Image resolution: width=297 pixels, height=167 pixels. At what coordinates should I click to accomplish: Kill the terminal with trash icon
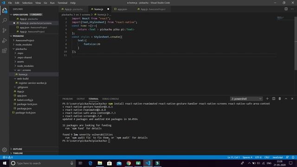pyautogui.click(x=279, y=99)
